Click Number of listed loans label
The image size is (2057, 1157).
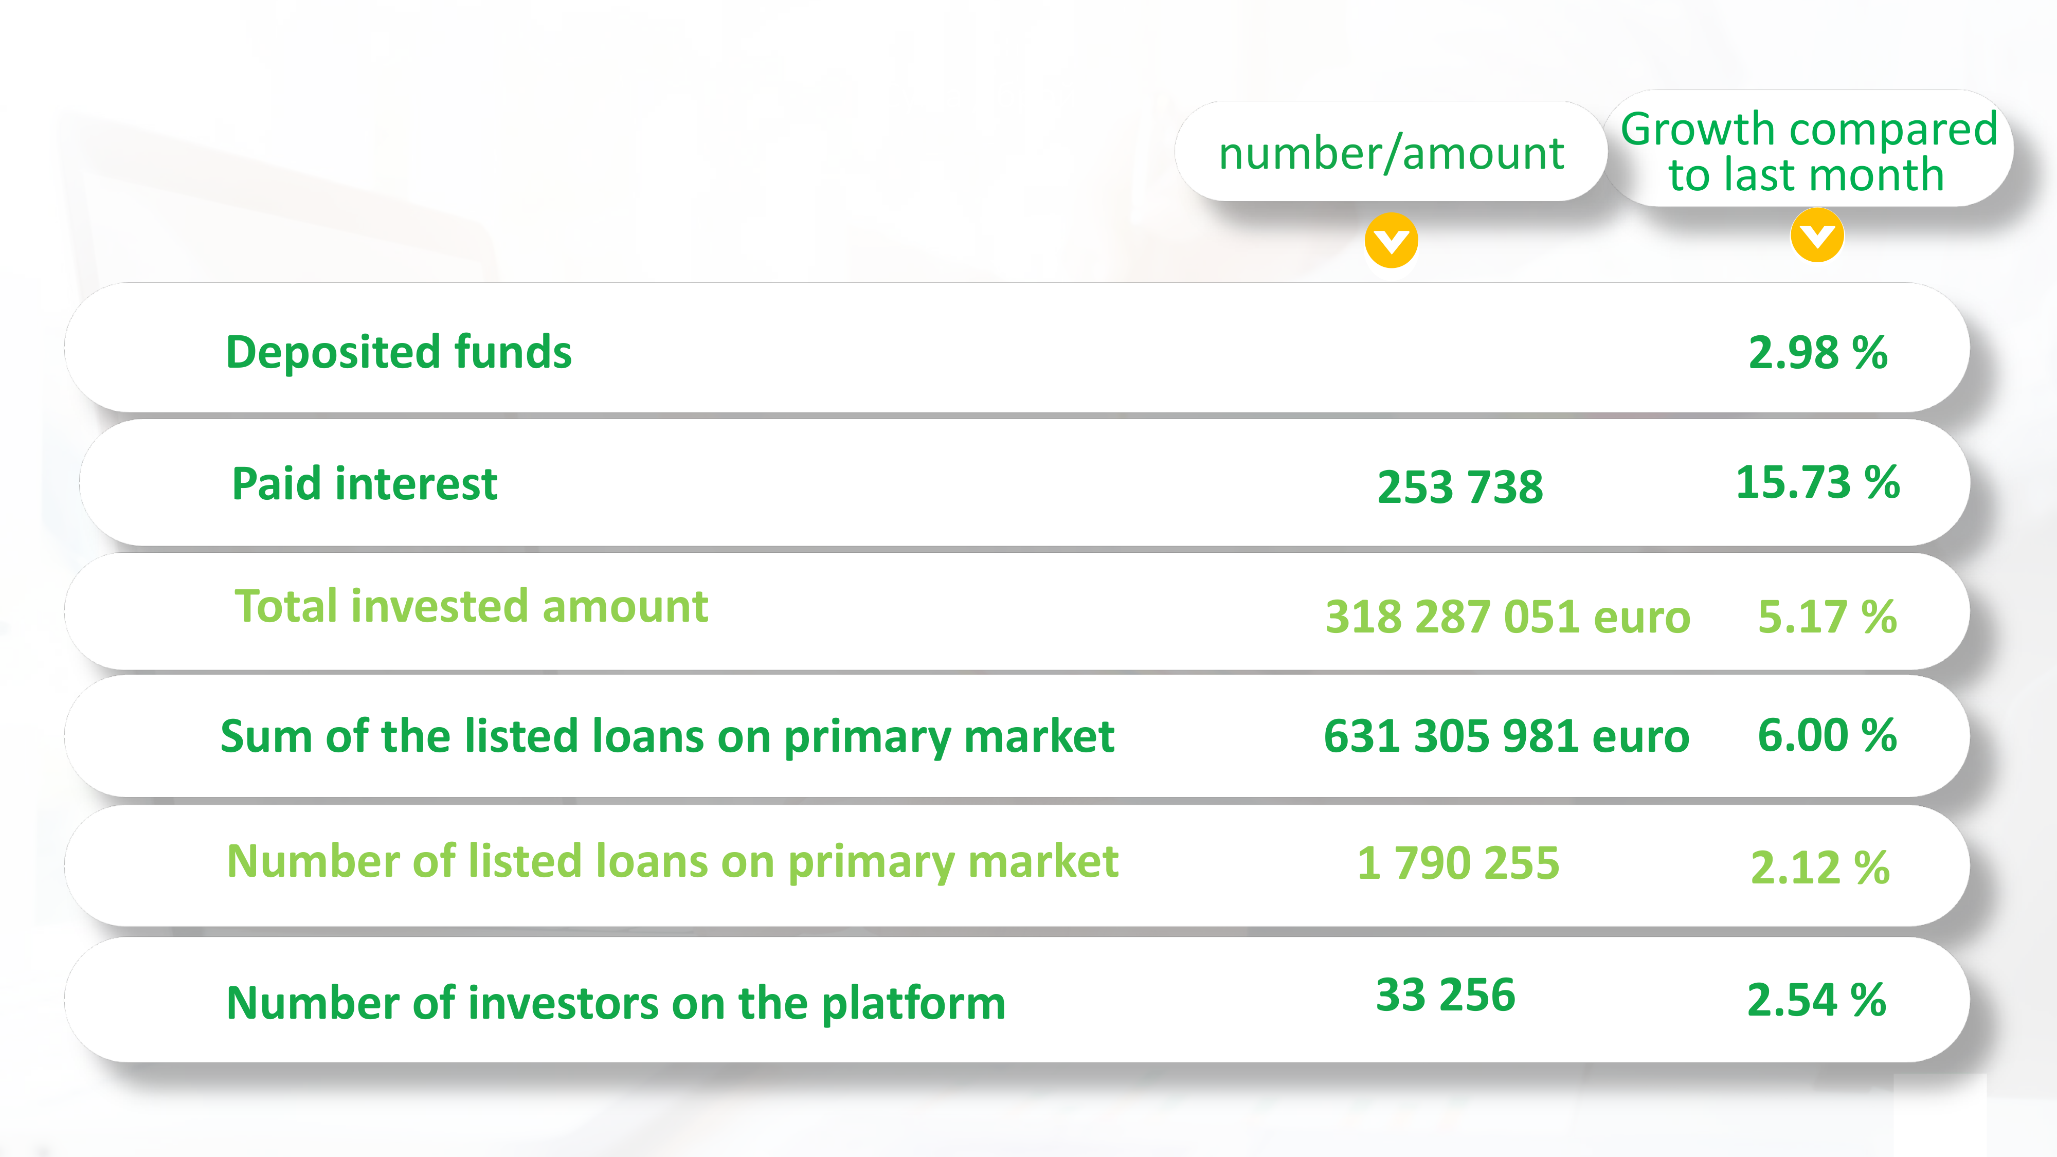672,862
